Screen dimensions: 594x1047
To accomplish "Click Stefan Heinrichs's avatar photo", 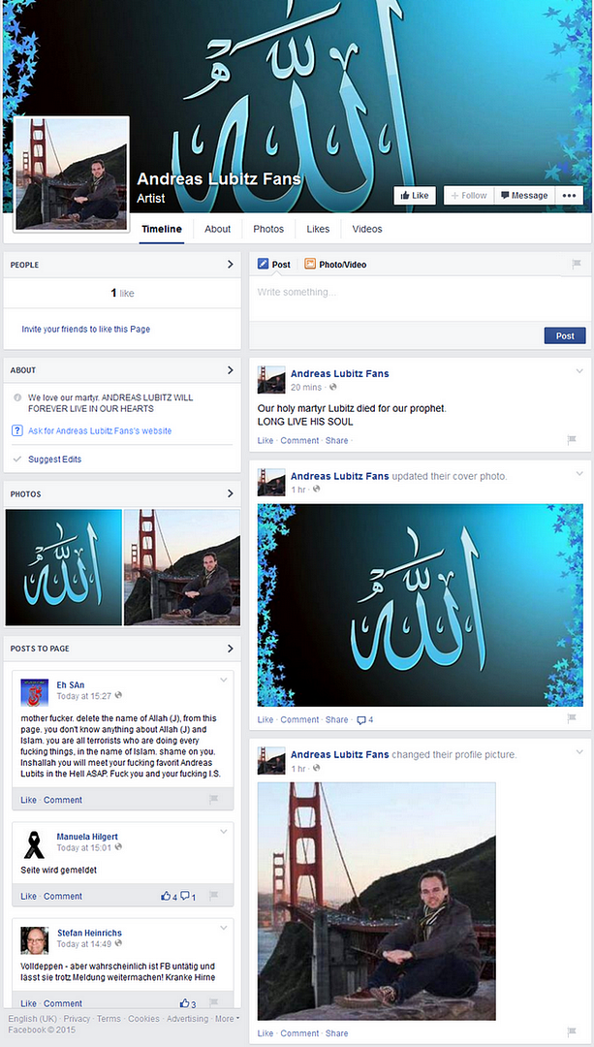I will click(35, 940).
